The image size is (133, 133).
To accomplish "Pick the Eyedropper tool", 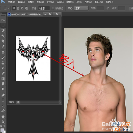I will pos(3,46).
